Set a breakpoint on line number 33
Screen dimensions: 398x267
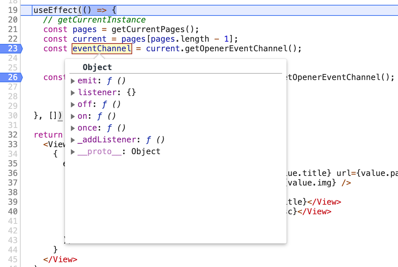pos(13,145)
